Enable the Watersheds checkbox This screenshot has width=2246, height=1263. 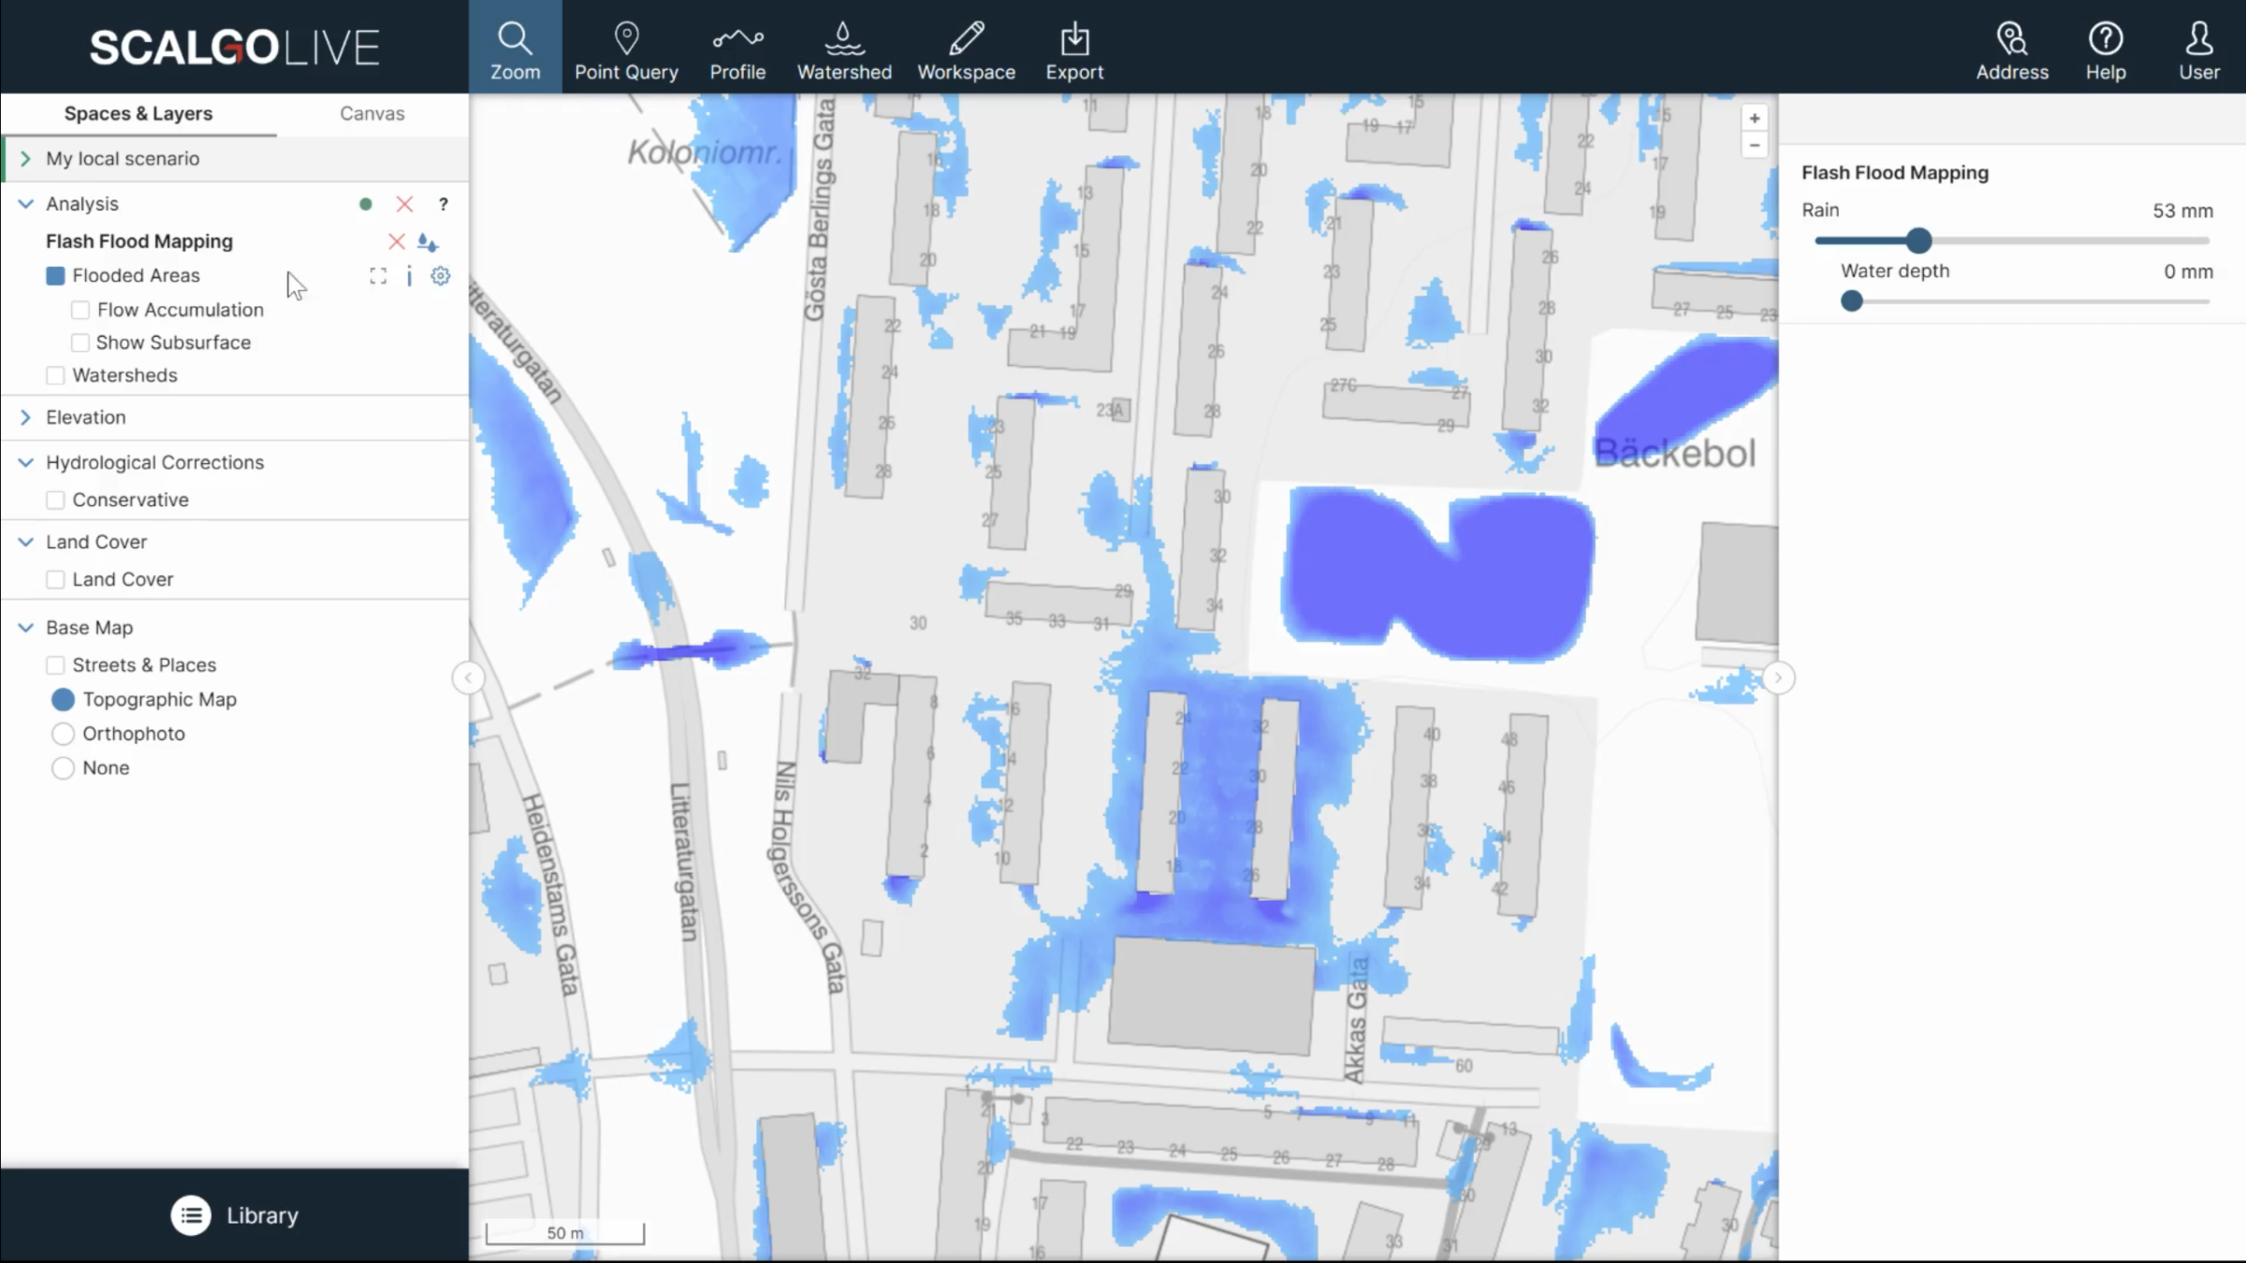[x=55, y=375]
